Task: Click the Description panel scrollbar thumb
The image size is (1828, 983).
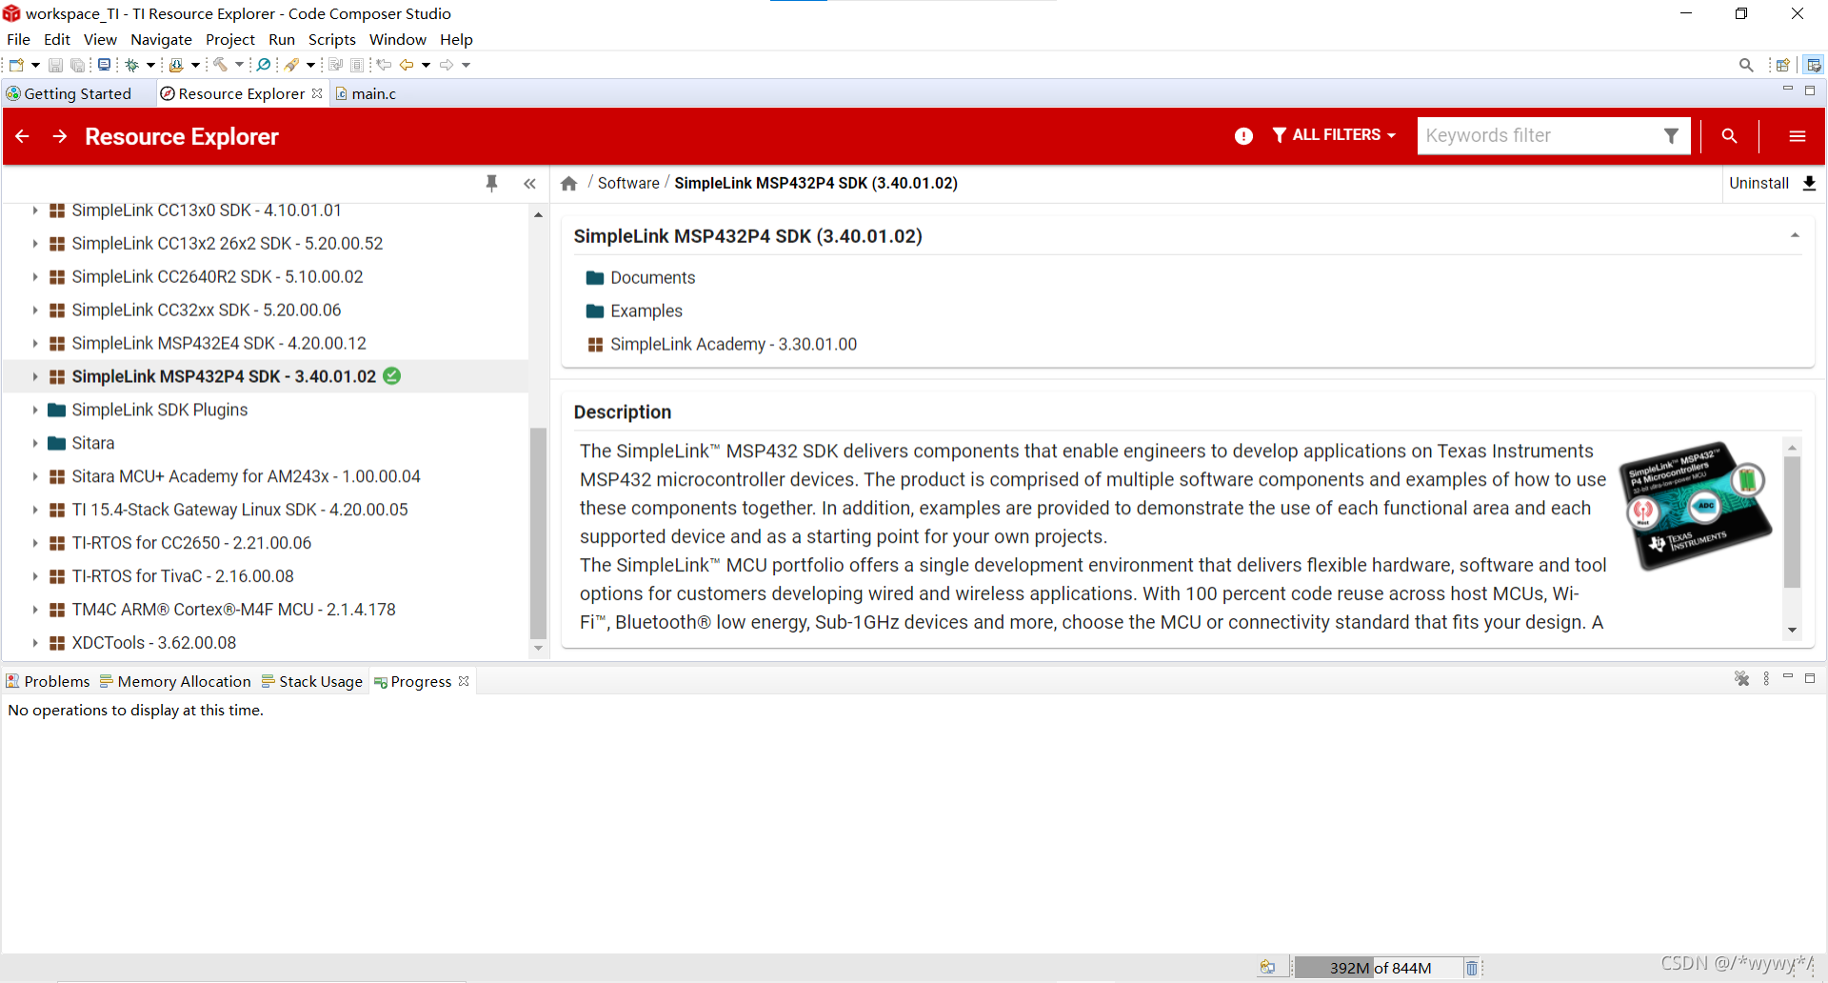Action: pos(1792,522)
